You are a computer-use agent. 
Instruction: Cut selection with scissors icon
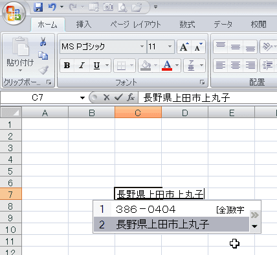(43, 42)
